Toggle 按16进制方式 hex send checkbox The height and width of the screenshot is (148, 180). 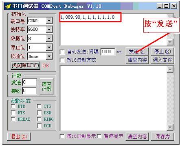click(x=62, y=60)
